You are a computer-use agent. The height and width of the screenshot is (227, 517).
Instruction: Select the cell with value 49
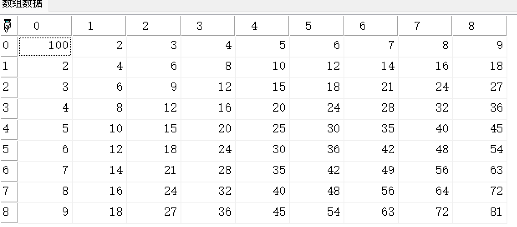[371, 171]
